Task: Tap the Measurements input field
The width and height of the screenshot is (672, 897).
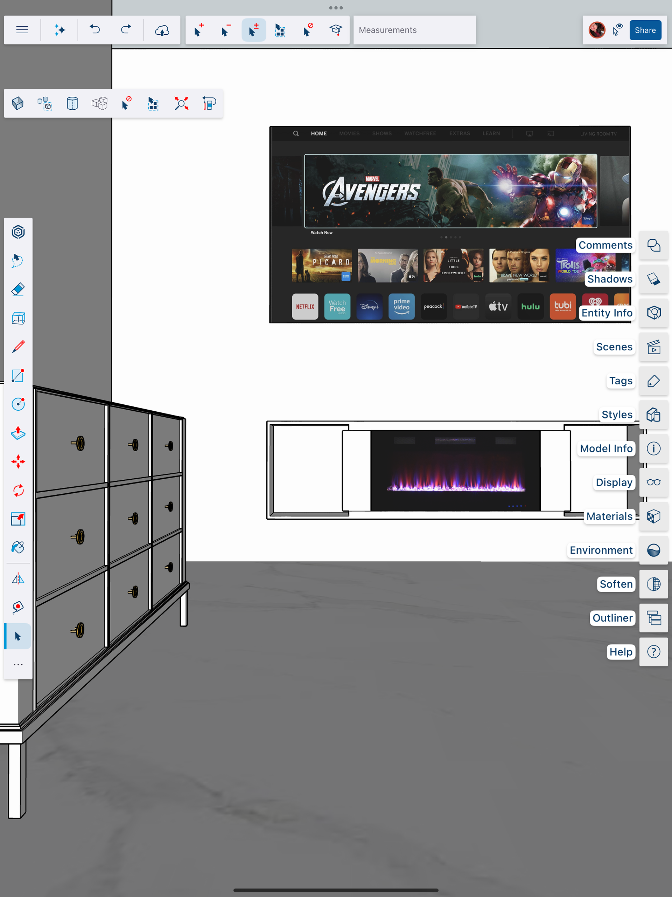Action: click(414, 30)
